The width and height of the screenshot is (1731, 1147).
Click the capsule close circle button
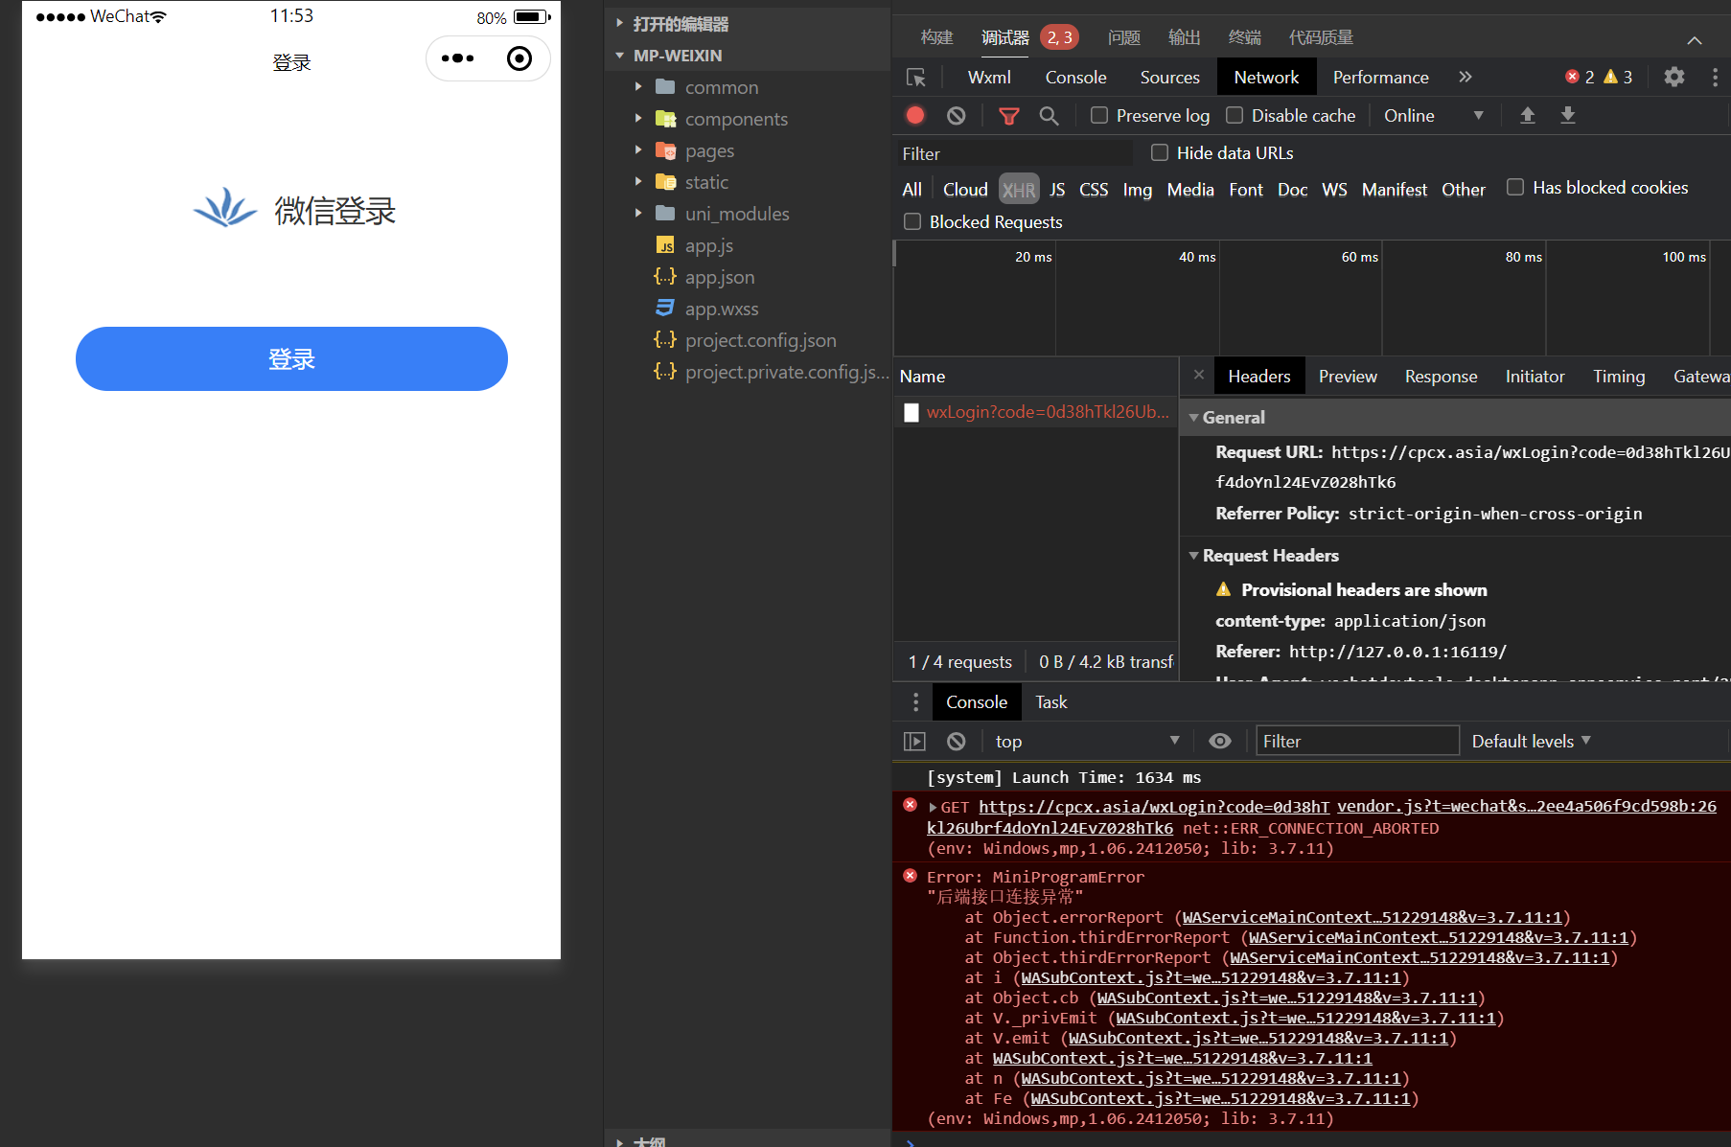click(519, 58)
